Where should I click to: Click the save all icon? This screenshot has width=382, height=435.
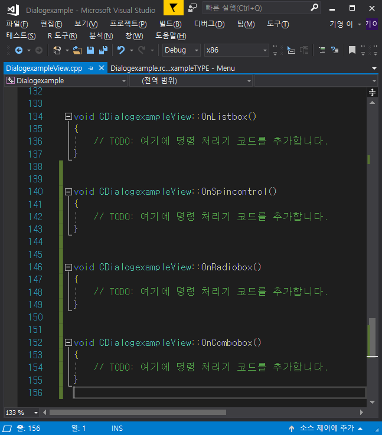(x=103, y=50)
